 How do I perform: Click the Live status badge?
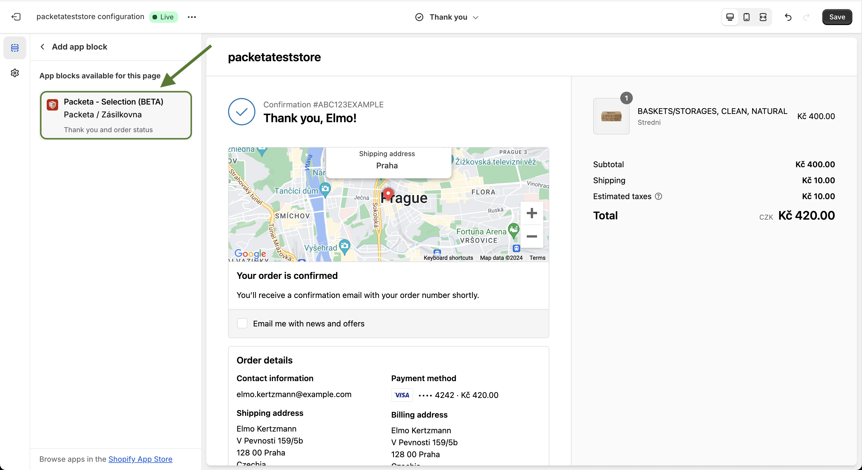pyautogui.click(x=163, y=17)
